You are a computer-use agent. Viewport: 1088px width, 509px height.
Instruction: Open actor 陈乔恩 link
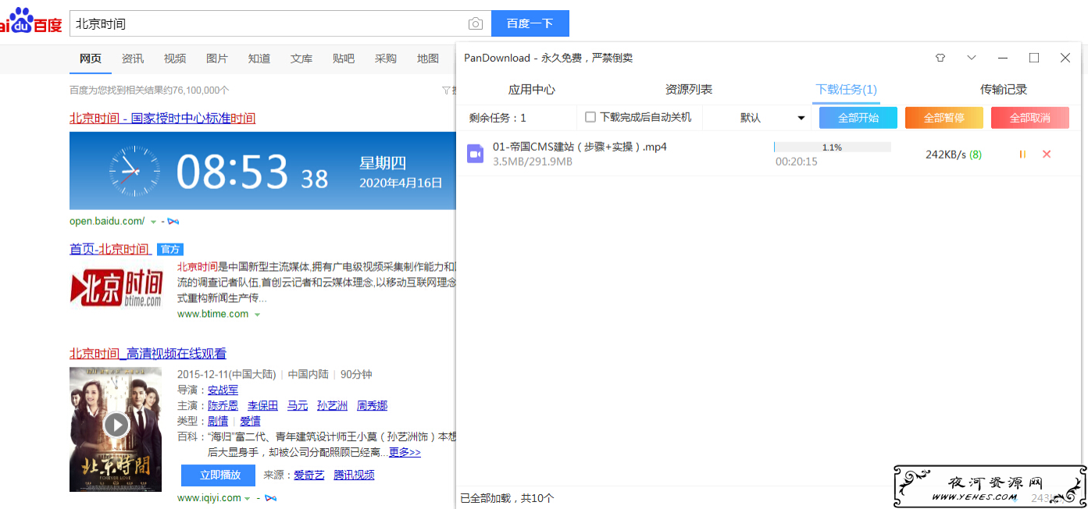tap(223, 406)
